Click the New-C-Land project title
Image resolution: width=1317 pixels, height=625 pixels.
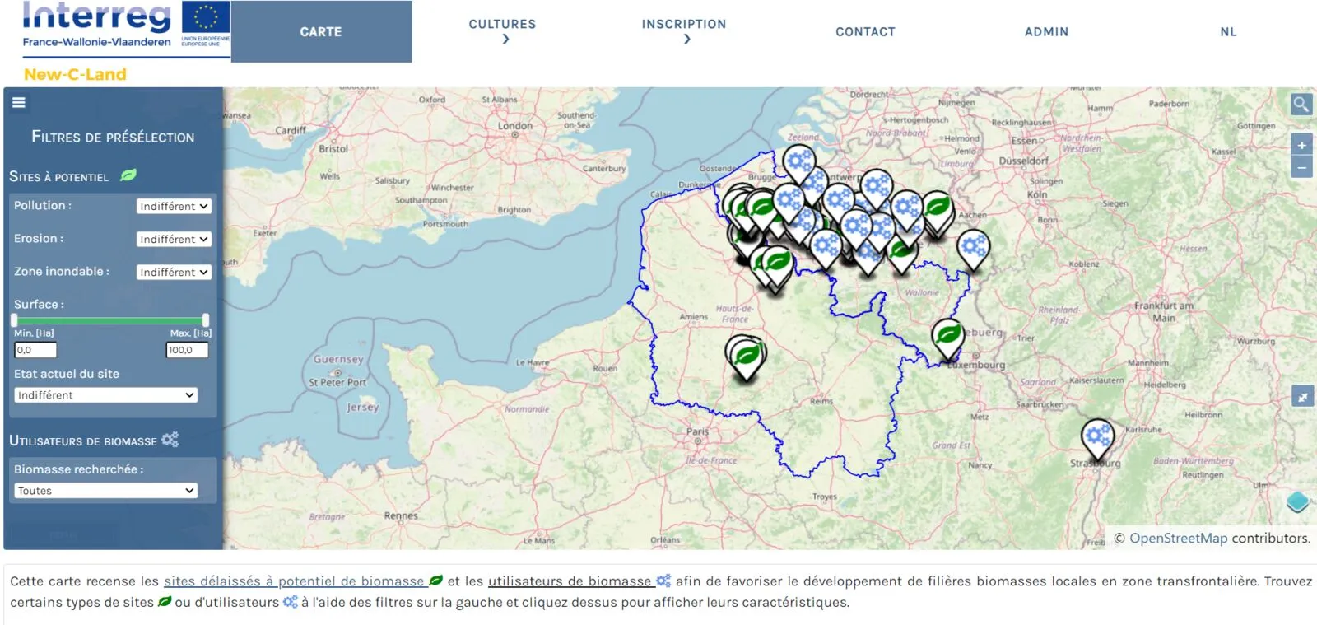(x=75, y=74)
